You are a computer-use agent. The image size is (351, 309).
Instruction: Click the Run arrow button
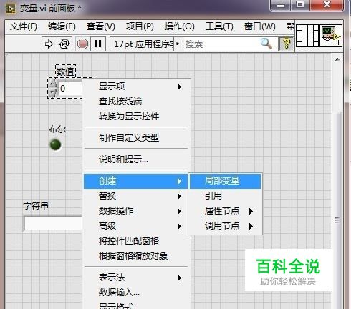point(49,44)
